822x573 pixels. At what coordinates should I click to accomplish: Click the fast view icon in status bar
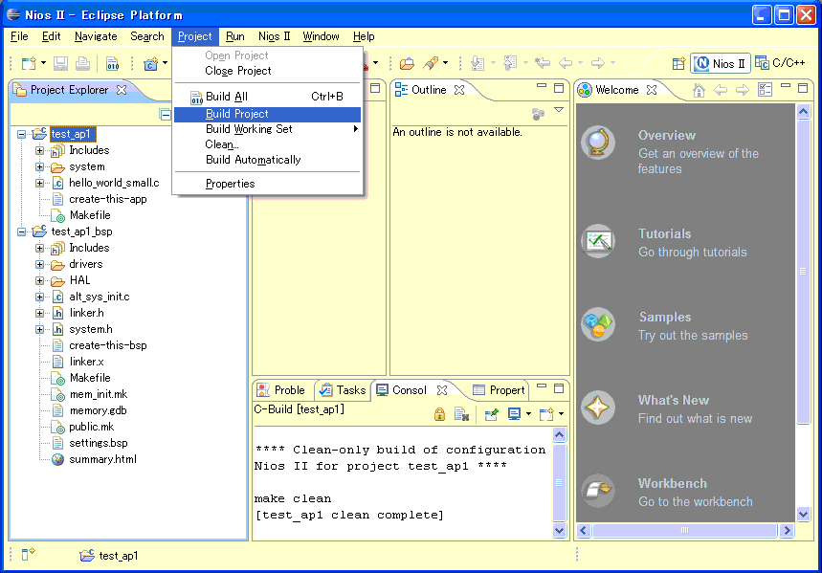28,554
